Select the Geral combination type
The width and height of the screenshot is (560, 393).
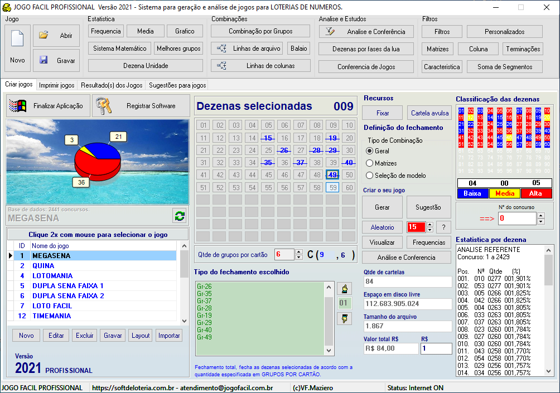tap(369, 151)
